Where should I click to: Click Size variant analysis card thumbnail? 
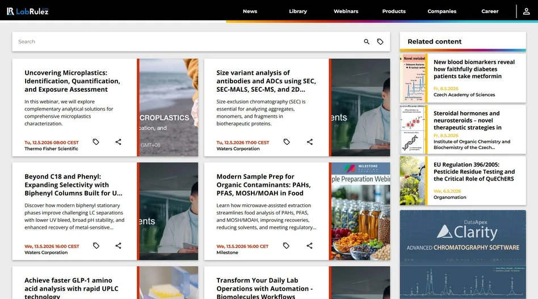360,108
